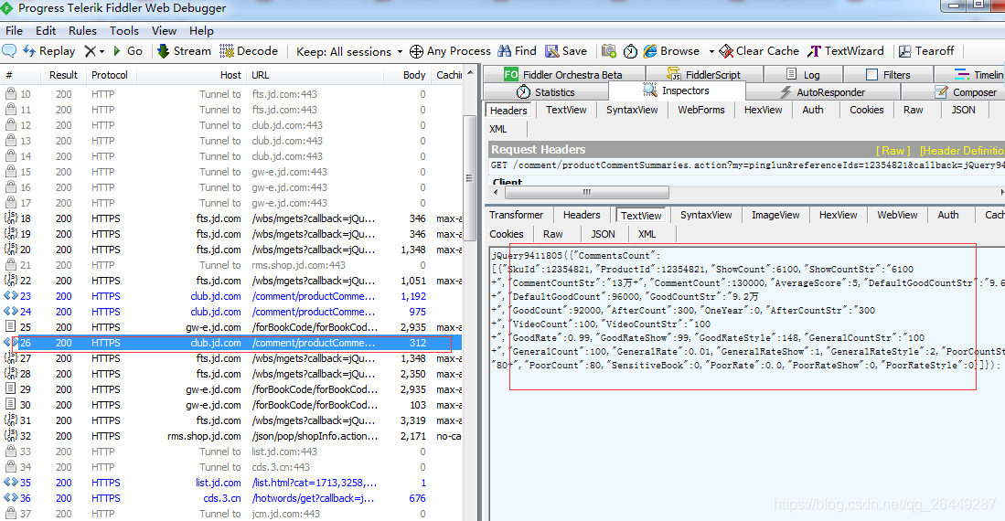Image resolution: width=1005 pixels, height=521 pixels.
Task: Select request Raw inspector tab
Action: point(913,110)
